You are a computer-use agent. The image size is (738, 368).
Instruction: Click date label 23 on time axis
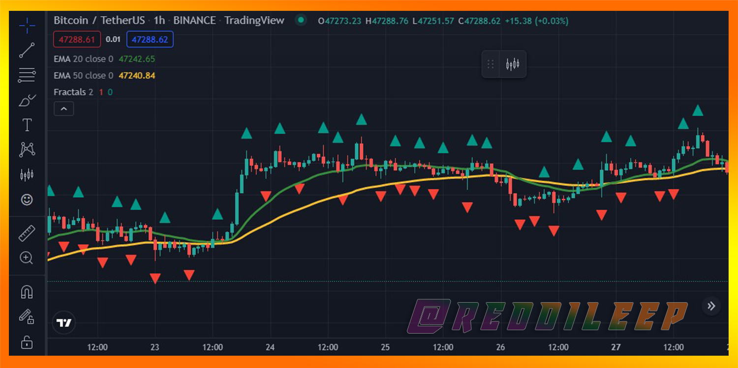click(x=155, y=347)
